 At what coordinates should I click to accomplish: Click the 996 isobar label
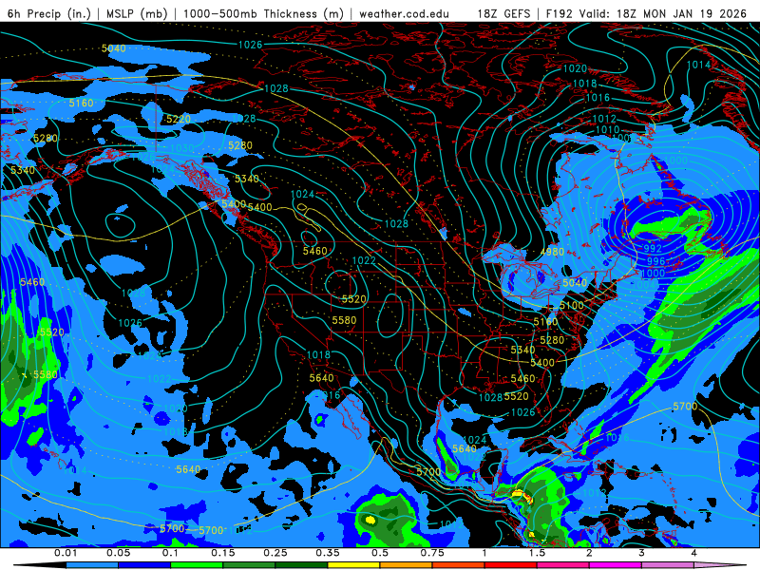click(x=655, y=261)
